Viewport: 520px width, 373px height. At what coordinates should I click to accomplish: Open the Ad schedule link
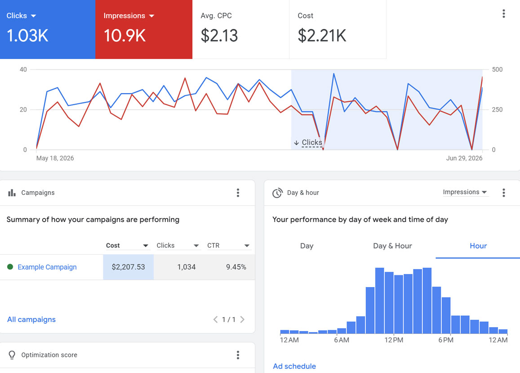click(294, 366)
